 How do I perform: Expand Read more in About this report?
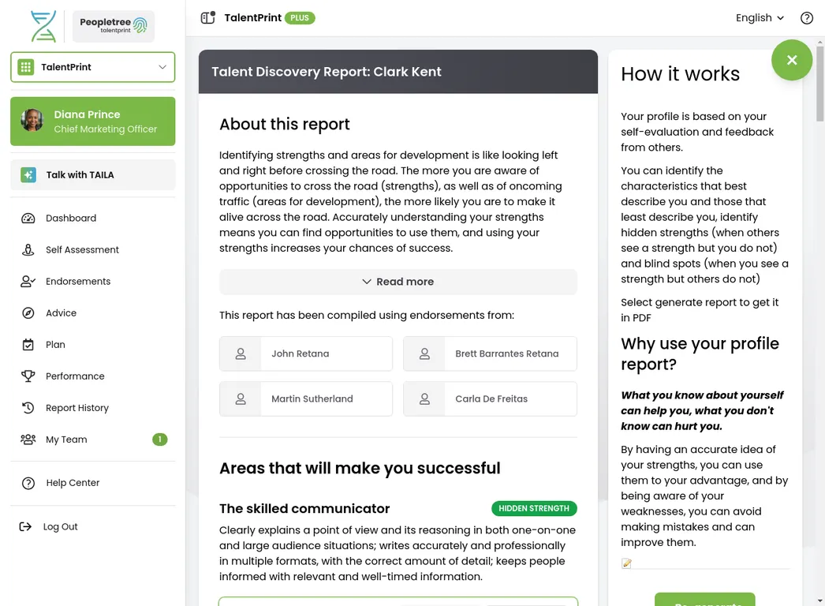pyautogui.click(x=398, y=282)
